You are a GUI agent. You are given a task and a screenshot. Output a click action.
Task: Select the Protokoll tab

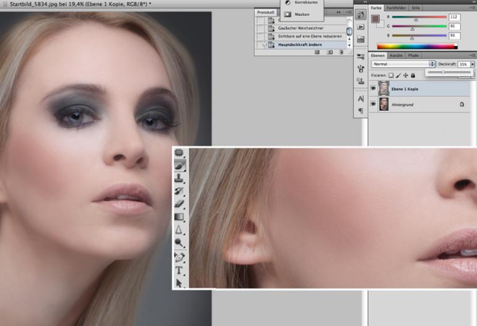click(x=266, y=12)
